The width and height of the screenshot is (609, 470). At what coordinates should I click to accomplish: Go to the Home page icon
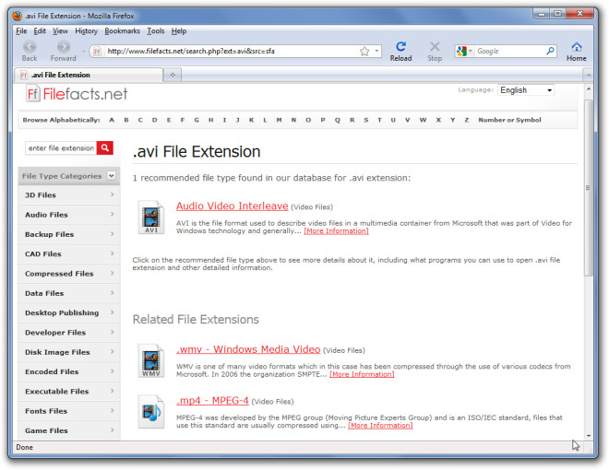click(577, 47)
